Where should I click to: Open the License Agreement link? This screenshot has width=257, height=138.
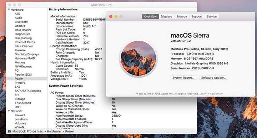click(x=211, y=94)
